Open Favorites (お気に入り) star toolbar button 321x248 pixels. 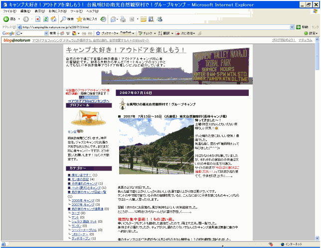pos(86,19)
